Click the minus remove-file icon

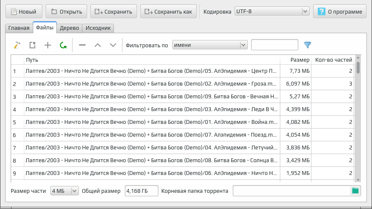(x=82, y=45)
